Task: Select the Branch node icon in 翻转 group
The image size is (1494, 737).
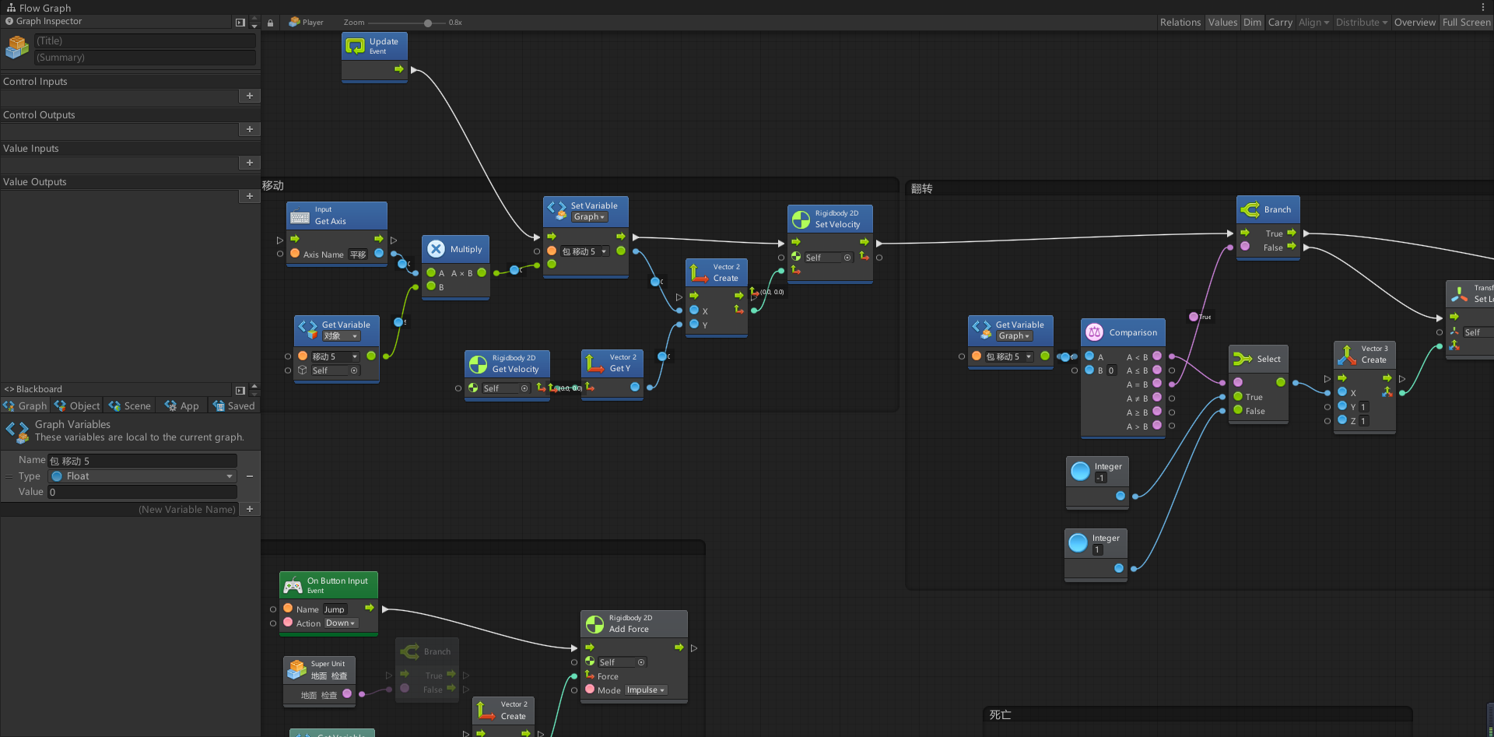Action: pyautogui.click(x=1250, y=209)
